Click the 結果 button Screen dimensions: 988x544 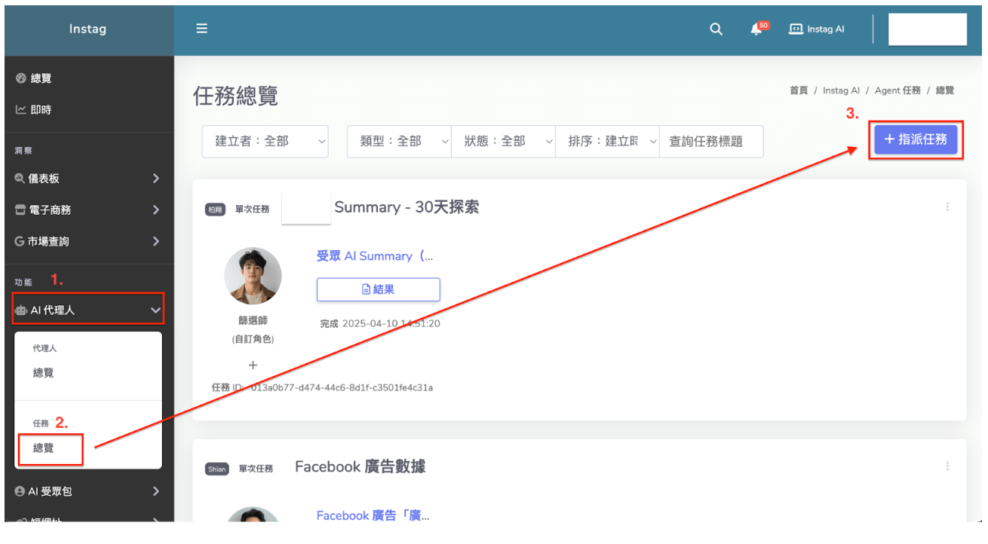coord(378,289)
